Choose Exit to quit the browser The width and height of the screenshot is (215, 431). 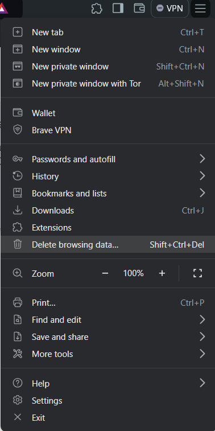click(108, 417)
